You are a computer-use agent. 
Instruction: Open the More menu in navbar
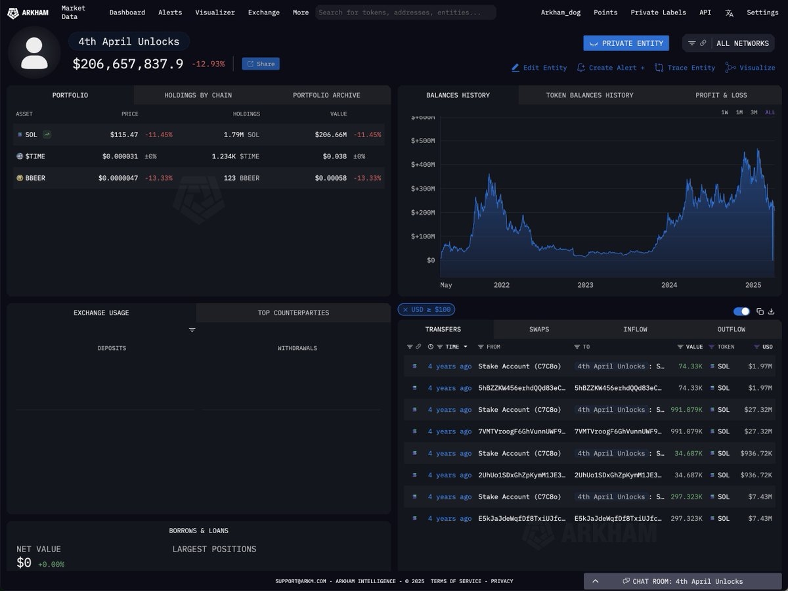pyautogui.click(x=301, y=12)
